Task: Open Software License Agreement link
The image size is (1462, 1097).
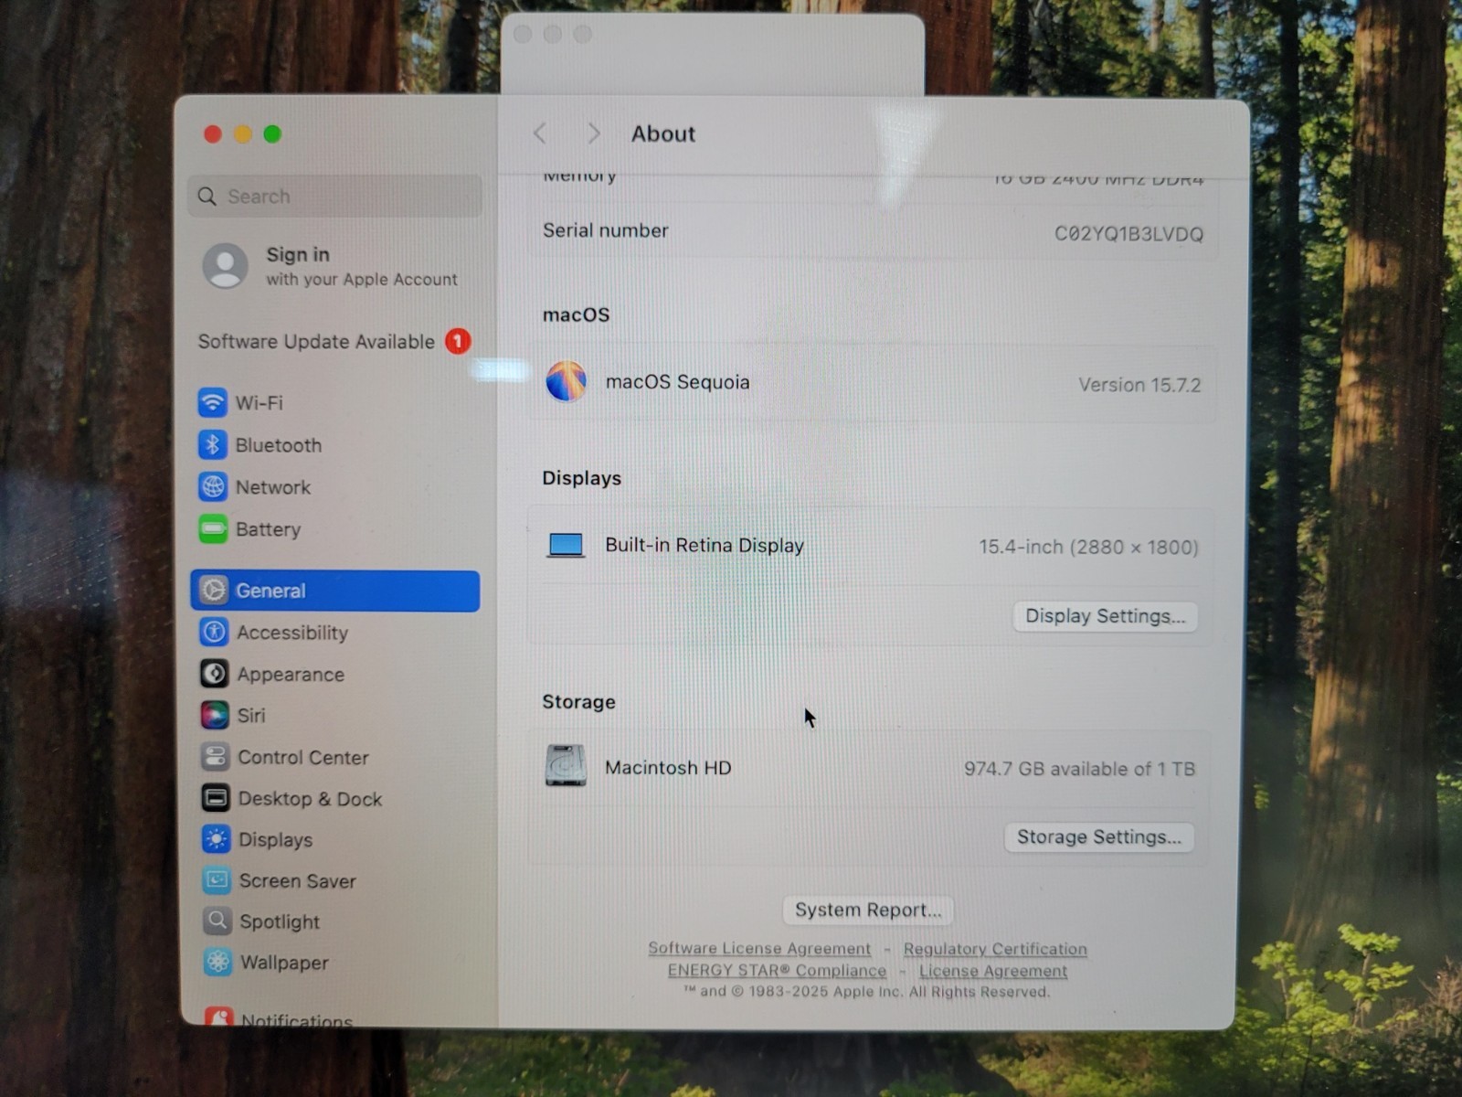Action: [759, 948]
